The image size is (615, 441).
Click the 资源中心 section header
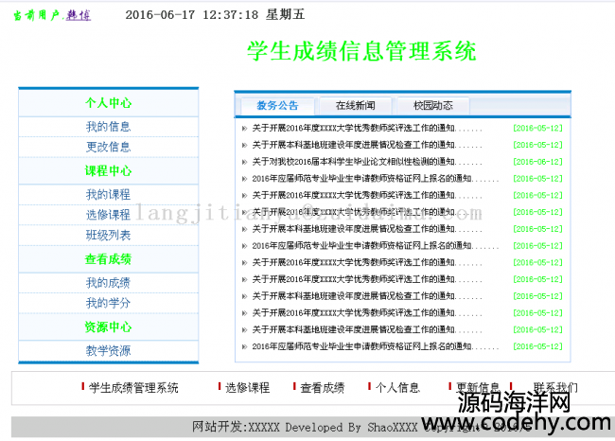point(108,326)
